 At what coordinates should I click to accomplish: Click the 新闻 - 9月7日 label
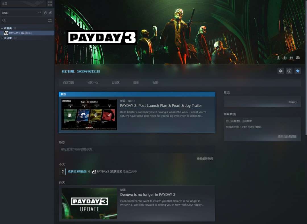point(127,101)
